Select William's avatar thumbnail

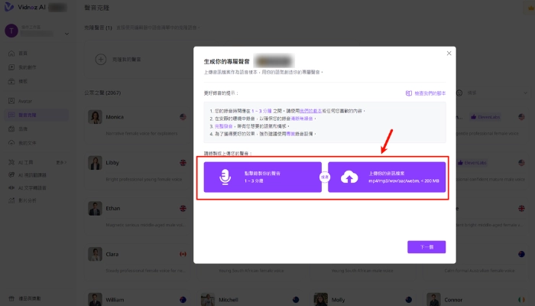[x=96, y=300]
